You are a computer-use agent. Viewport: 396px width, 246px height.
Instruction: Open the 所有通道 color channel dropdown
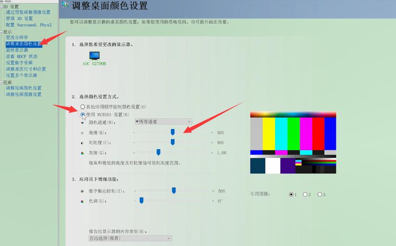coord(164,121)
